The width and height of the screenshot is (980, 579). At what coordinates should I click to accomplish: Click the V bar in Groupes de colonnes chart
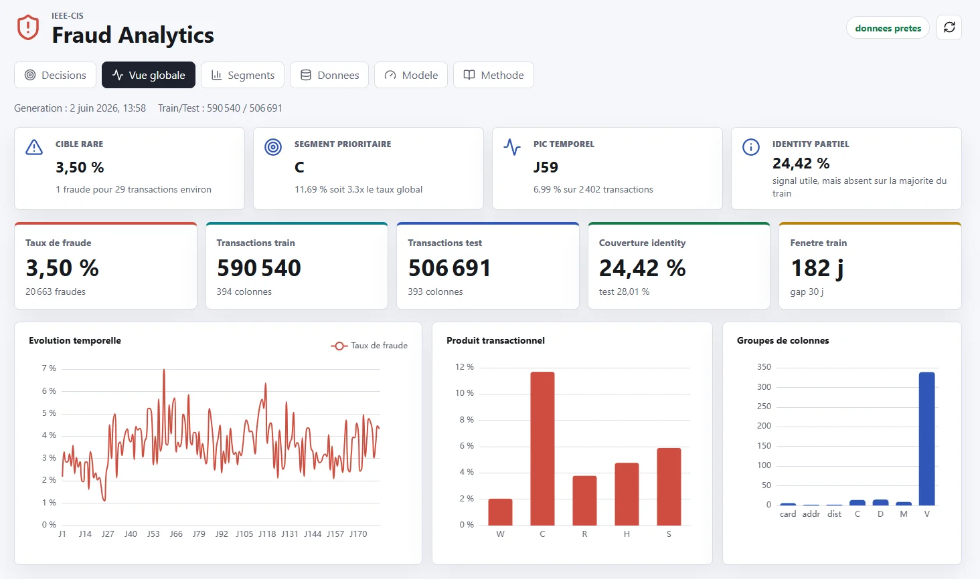tap(927, 439)
